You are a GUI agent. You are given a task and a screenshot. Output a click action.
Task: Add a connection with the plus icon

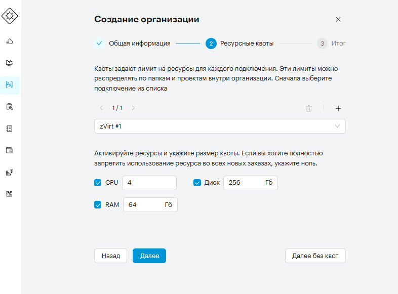pyautogui.click(x=338, y=108)
